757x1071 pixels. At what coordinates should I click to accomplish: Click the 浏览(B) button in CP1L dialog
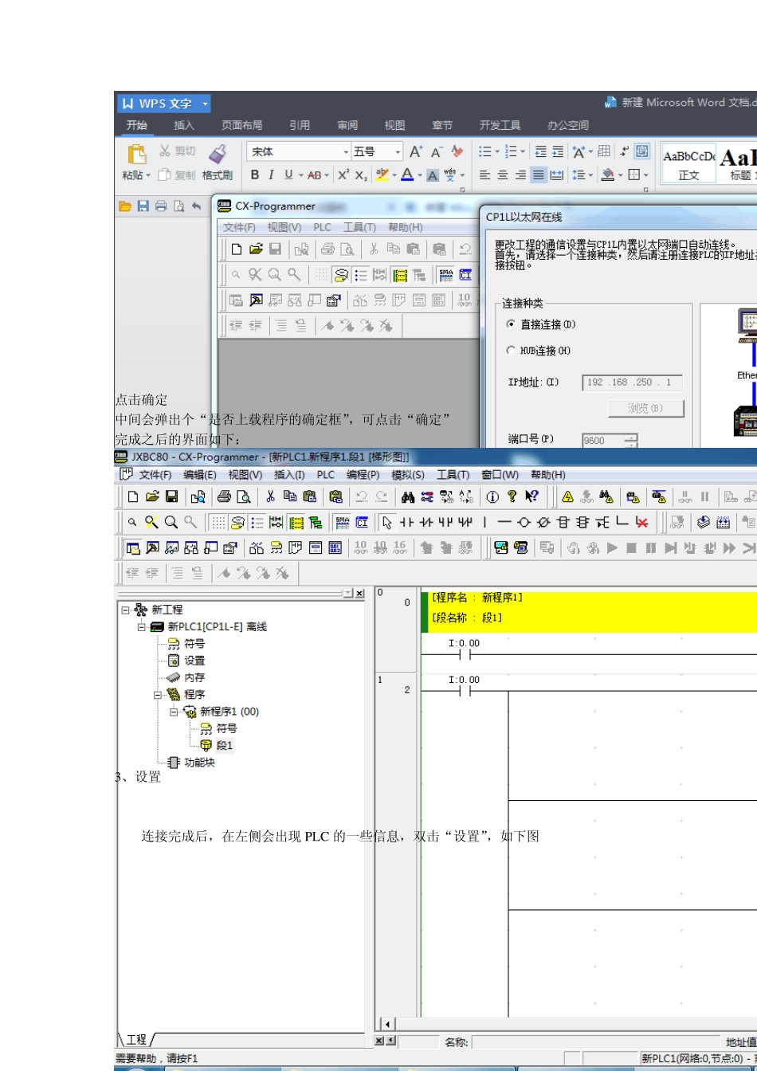click(x=645, y=409)
